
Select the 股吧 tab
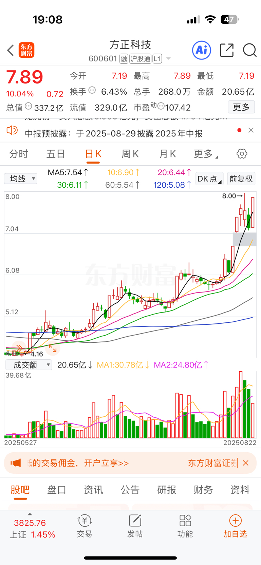[20, 490]
